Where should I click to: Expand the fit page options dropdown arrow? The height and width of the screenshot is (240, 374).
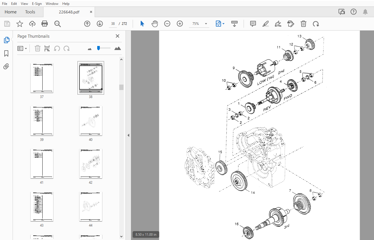coord(223,24)
